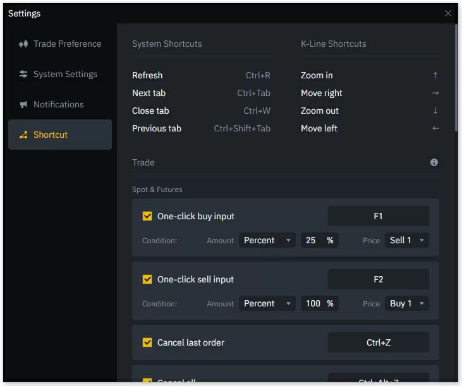Click the Shortcut sidebar icon

pos(23,135)
